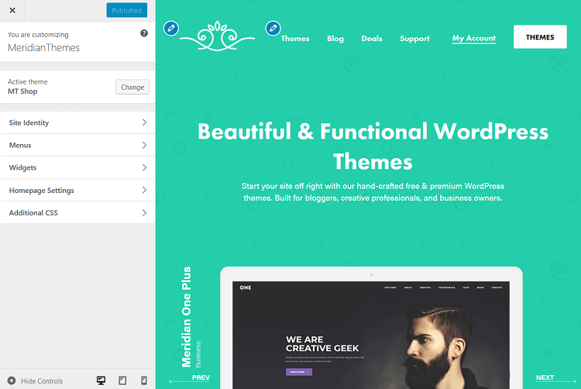Open the Additional CSS section
Image resolution: width=581 pixels, height=389 pixels.
pyautogui.click(x=77, y=212)
